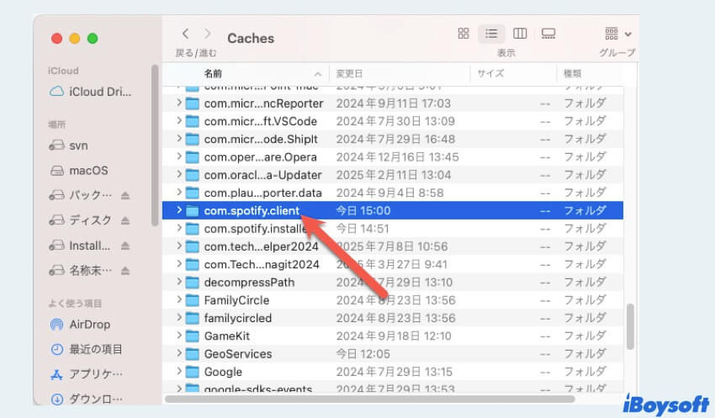Image resolution: width=715 pixels, height=418 pixels.
Task: Open AirDrop in sidebar
Action: (x=80, y=325)
